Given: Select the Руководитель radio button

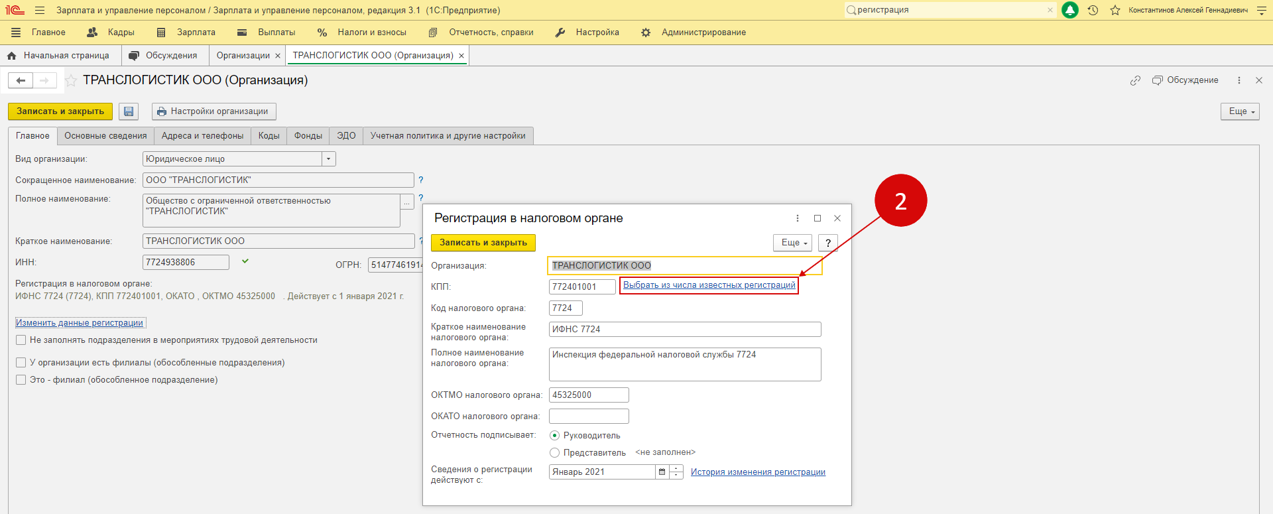Looking at the screenshot, I should 555,436.
